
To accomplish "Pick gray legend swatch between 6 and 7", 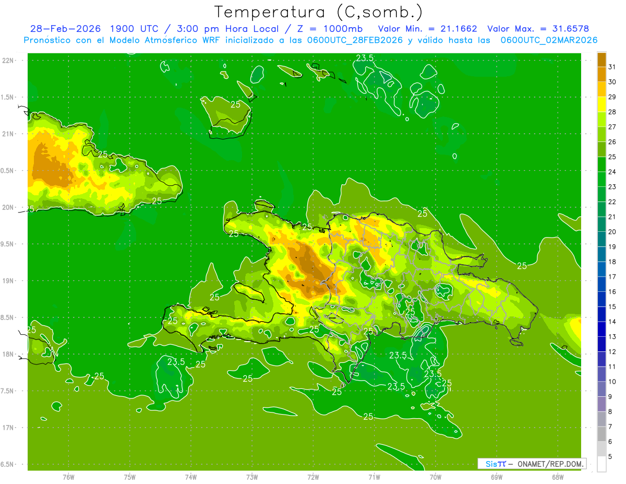I will (601, 434).
